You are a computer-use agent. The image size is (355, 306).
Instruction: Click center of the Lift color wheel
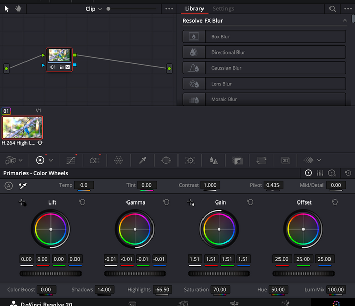50,229
